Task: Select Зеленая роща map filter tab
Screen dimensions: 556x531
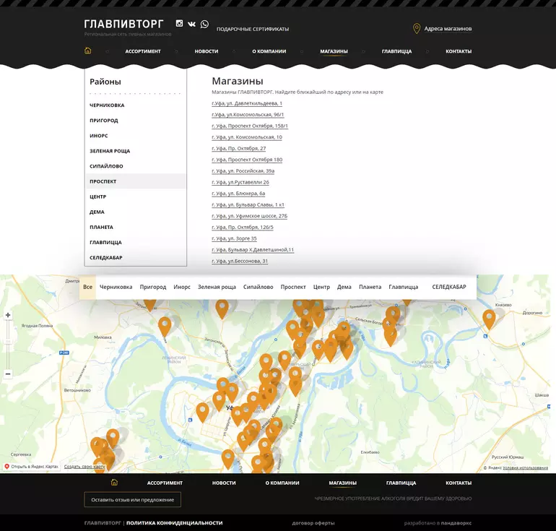Action: click(217, 287)
